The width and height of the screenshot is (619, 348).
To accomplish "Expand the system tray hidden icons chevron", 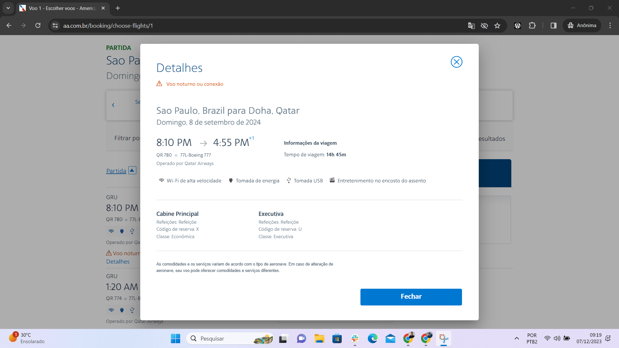I will (x=516, y=338).
